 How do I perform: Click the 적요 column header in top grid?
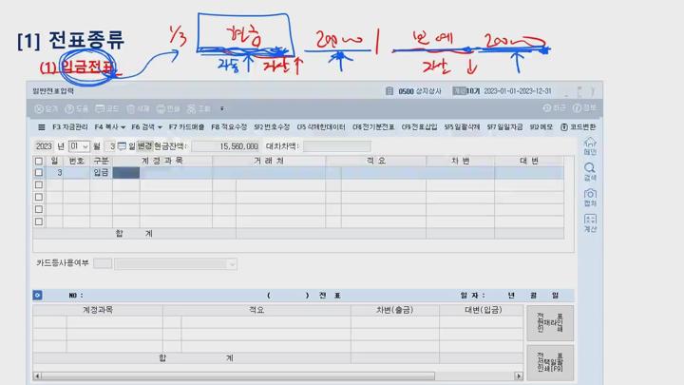[376, 161]
